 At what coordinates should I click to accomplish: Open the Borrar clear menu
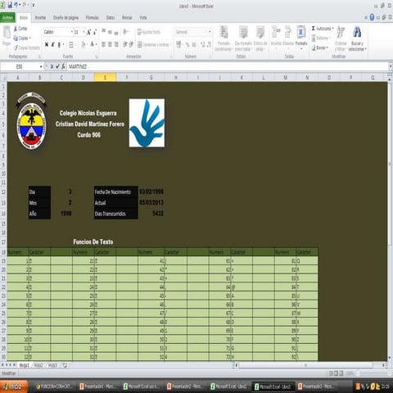[x=320, y=47]
